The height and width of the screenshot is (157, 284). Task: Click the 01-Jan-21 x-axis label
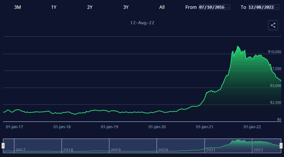(204, 127)
